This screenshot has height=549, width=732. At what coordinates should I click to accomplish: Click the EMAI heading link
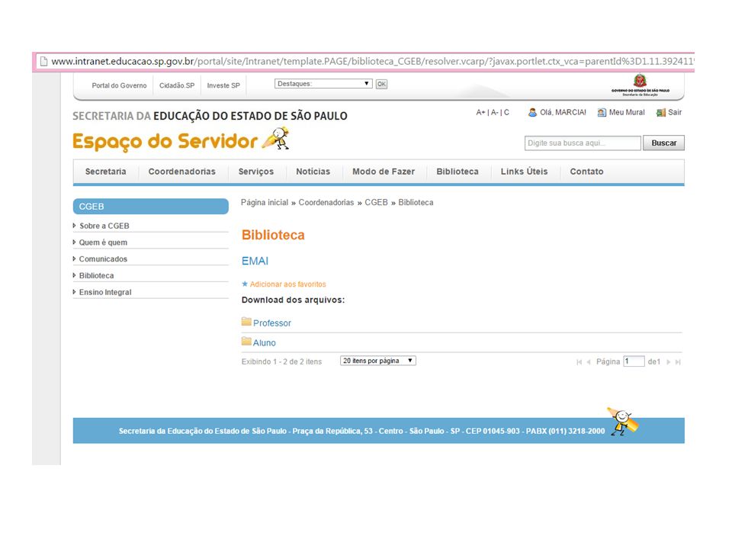pos(255,261)
